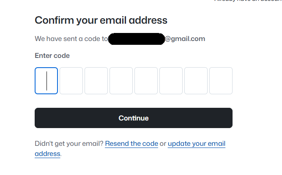The height and width of the screenshot is (175, 282).
Task: Click the word 'or' between the links
Action: 163,144
